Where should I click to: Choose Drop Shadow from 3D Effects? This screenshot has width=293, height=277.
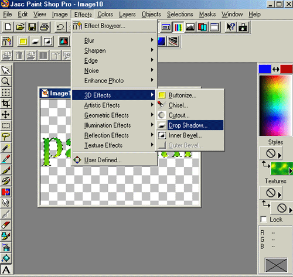[x=190, y=125]
